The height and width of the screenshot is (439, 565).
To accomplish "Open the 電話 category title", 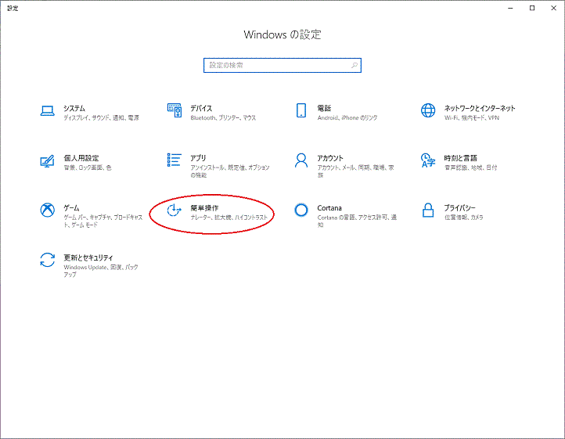I will click(x=324, y=108).
